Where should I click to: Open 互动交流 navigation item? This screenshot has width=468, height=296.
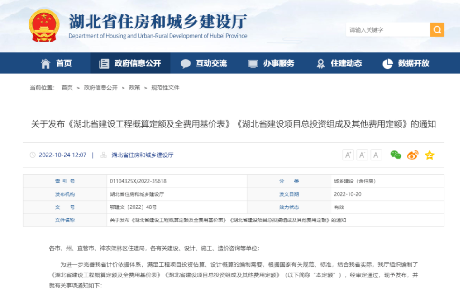pyautogui.click(x=204, y=64)
